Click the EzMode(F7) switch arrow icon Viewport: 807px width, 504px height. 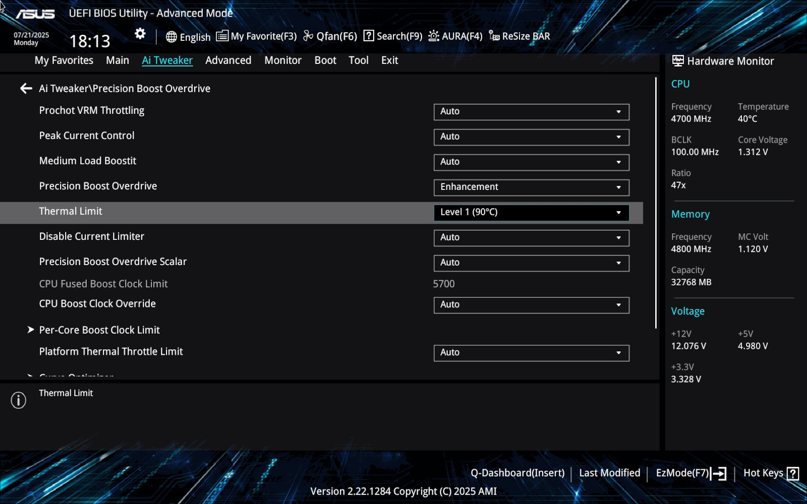click(x=718, y=473)
